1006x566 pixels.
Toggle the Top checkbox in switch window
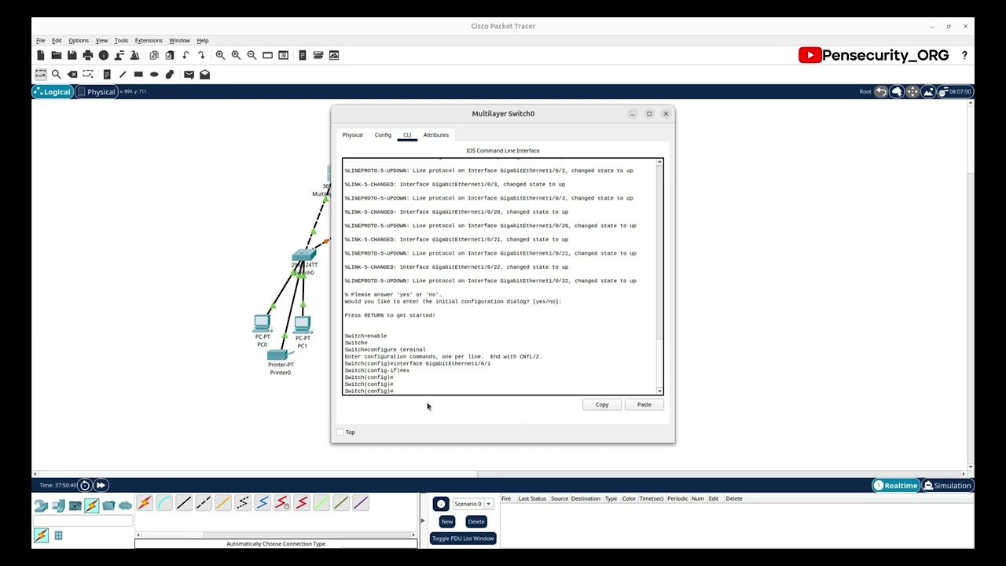click(x=340, y=432)
